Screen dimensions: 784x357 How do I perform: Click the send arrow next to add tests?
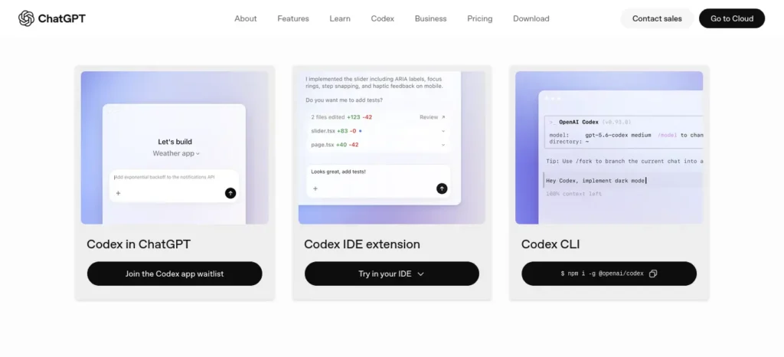442,188
